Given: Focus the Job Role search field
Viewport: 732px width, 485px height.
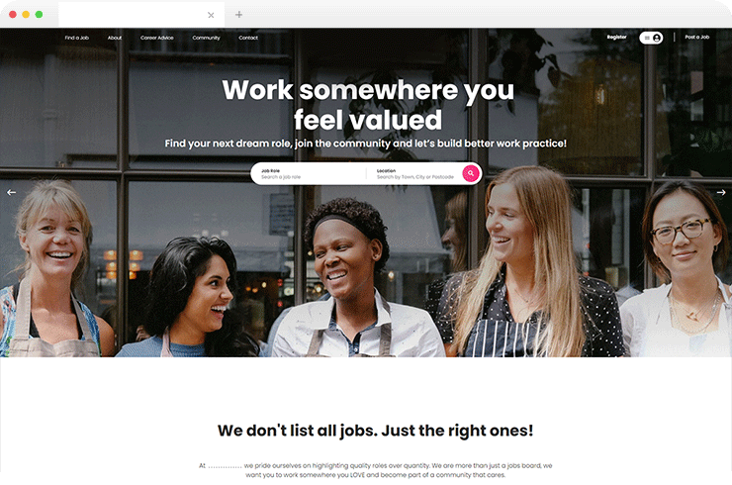Looking at the screenshot, I should click(309, 174).
